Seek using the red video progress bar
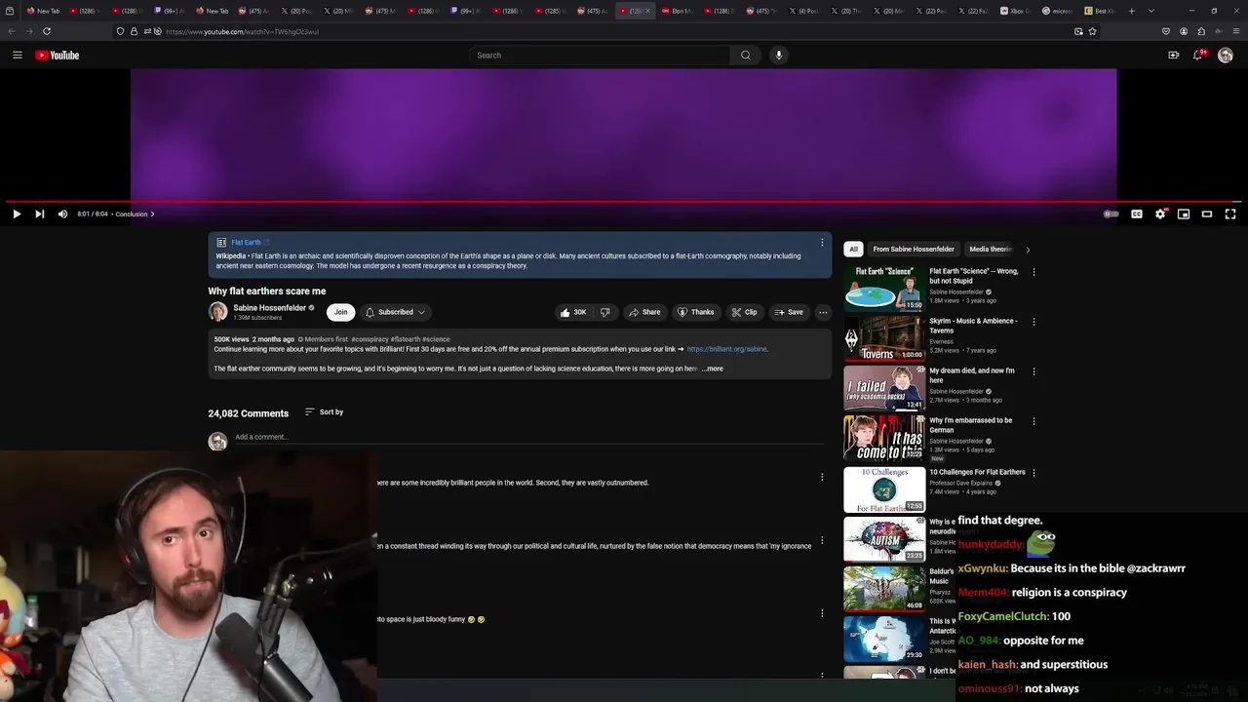The height and width of the screenshot is (702, 1248). point(624,202)
